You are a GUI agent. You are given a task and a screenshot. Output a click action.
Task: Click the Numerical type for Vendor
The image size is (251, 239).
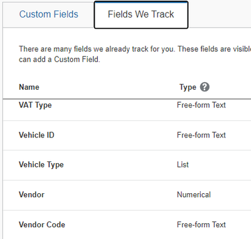click(194, 194)
